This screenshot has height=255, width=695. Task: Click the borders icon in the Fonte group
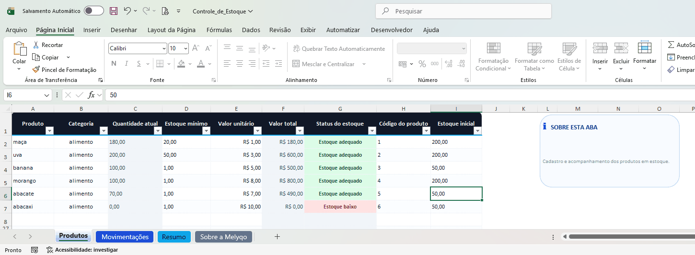click(160, 63)
